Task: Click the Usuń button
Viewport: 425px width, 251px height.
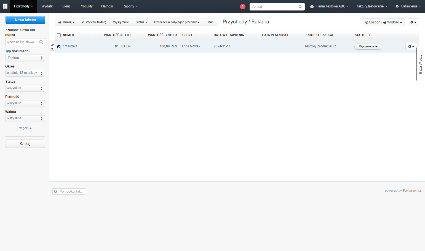Action: [210, 22]
